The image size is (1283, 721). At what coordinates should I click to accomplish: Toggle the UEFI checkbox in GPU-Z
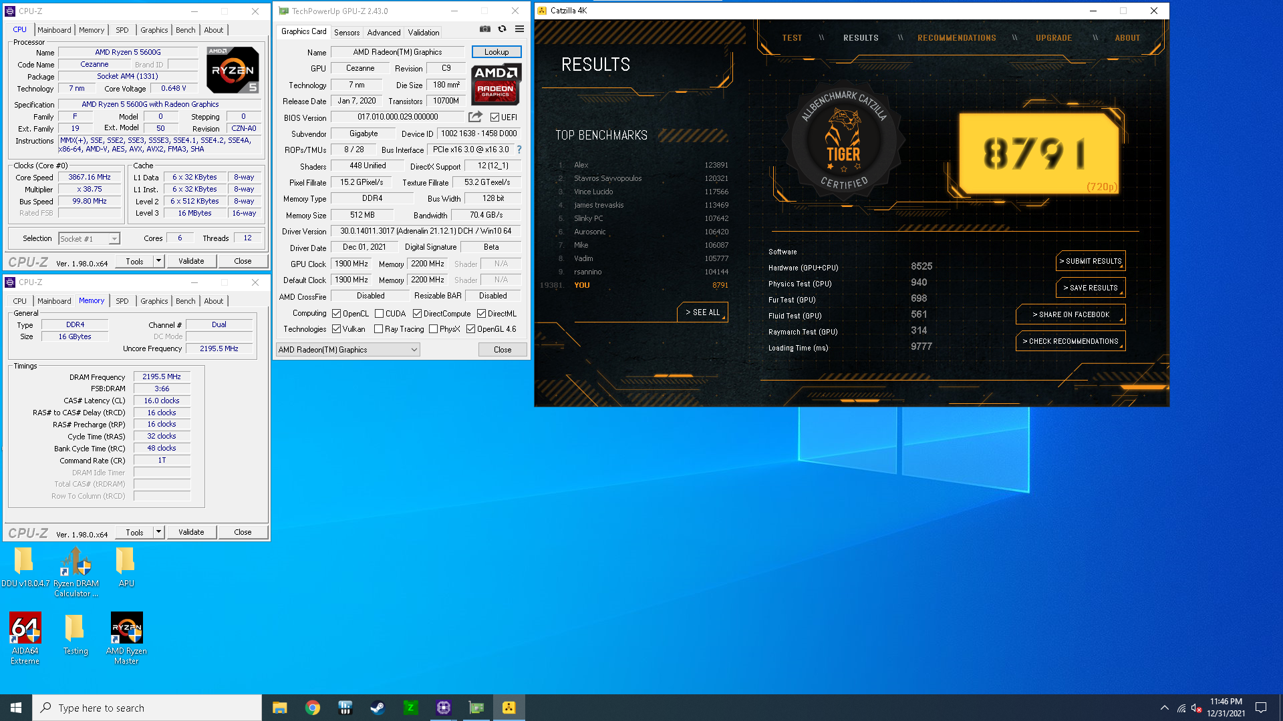(494, 117)
